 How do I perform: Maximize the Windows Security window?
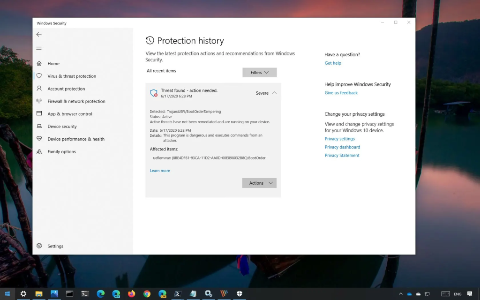tap(396, 22)
